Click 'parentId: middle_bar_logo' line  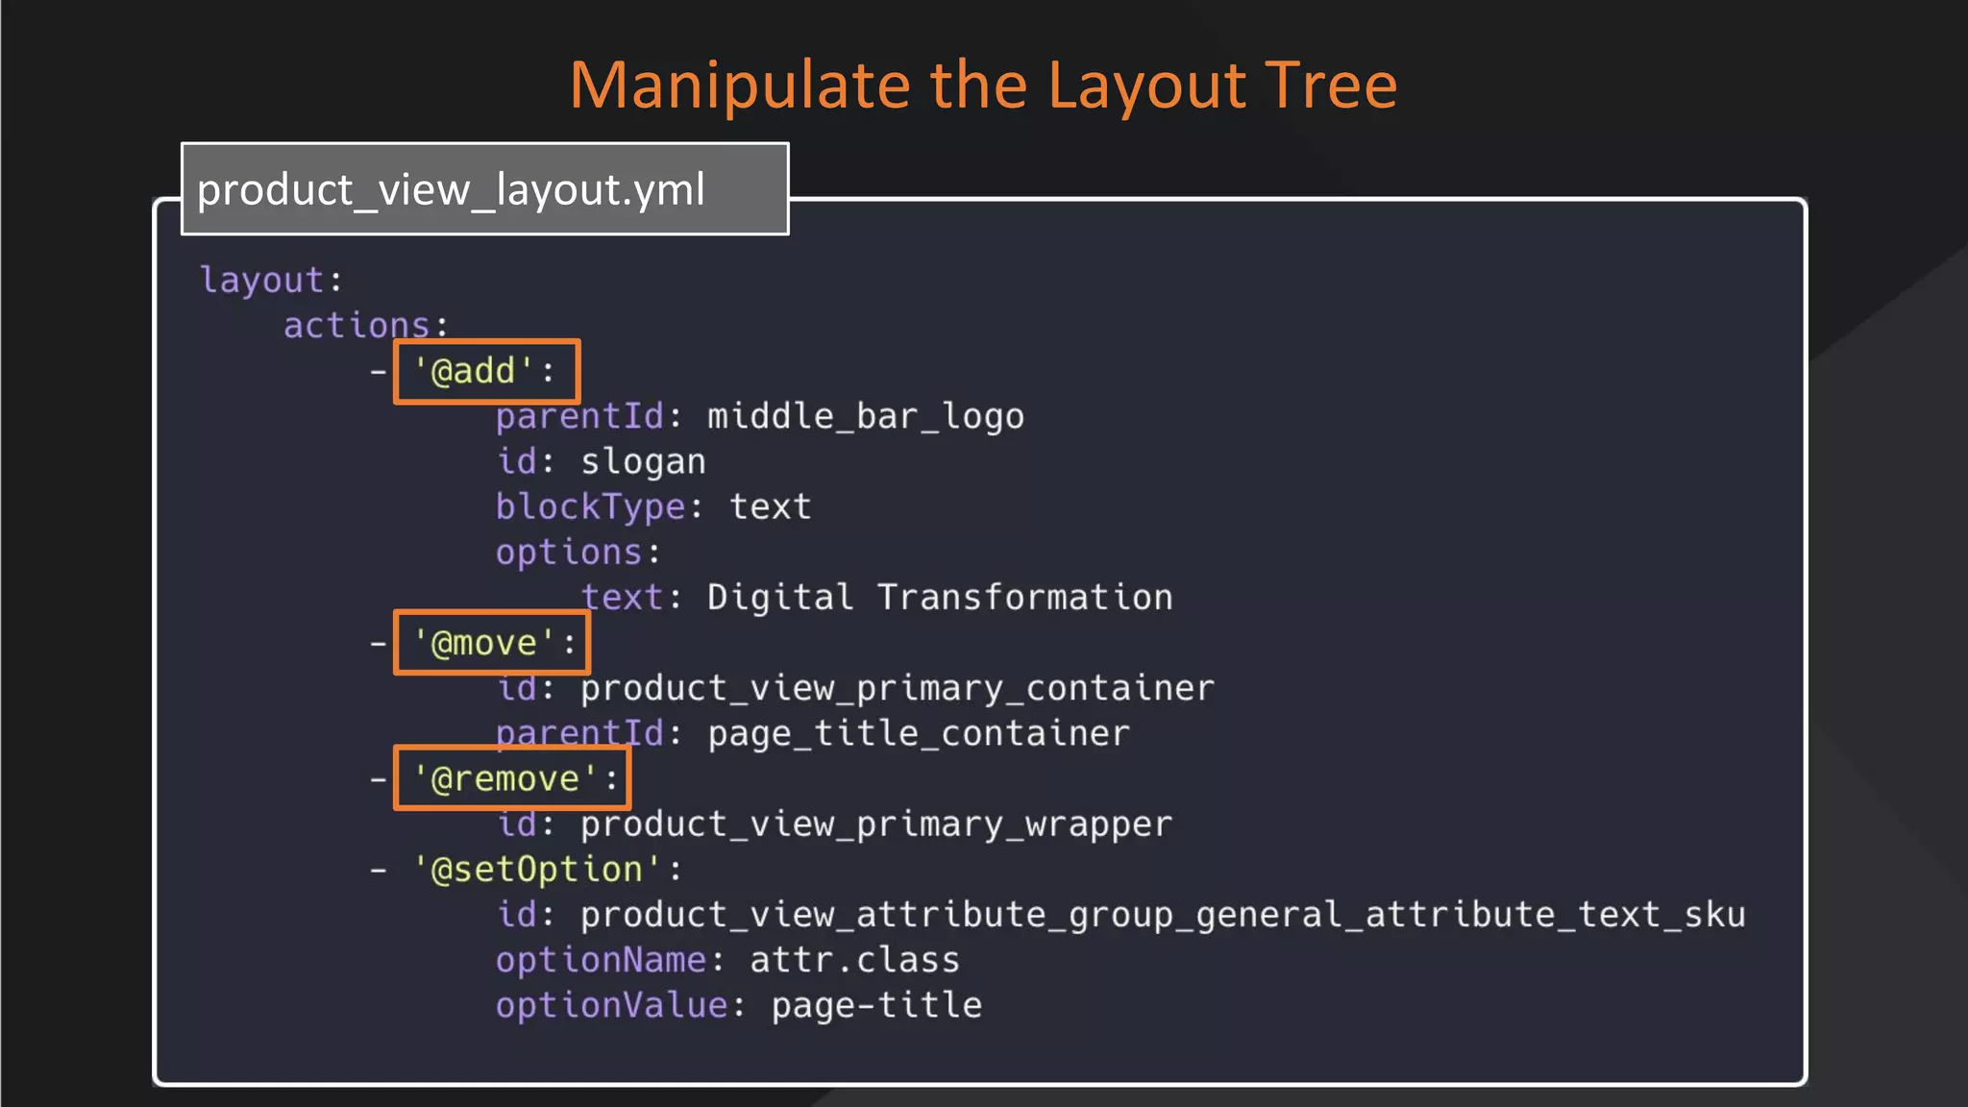[x=760, y=417]
